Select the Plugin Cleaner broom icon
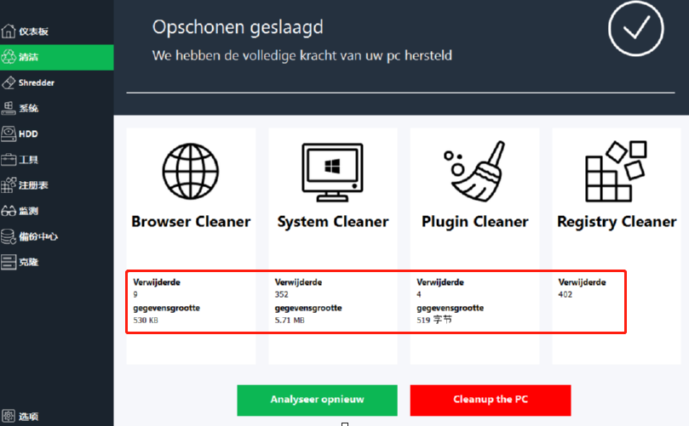The width and height of the screenshot is (689, 426). 474,171
